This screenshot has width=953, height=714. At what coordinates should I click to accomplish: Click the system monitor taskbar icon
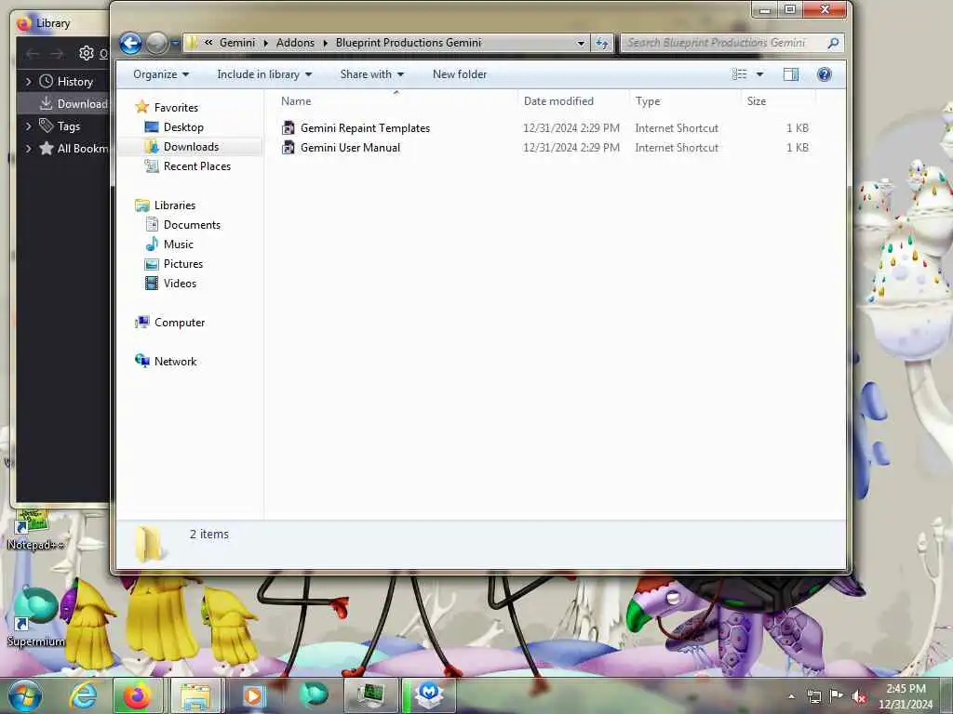370,695
